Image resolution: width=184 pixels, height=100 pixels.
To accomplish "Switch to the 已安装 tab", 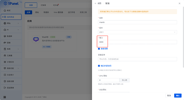I will point(43,5).
